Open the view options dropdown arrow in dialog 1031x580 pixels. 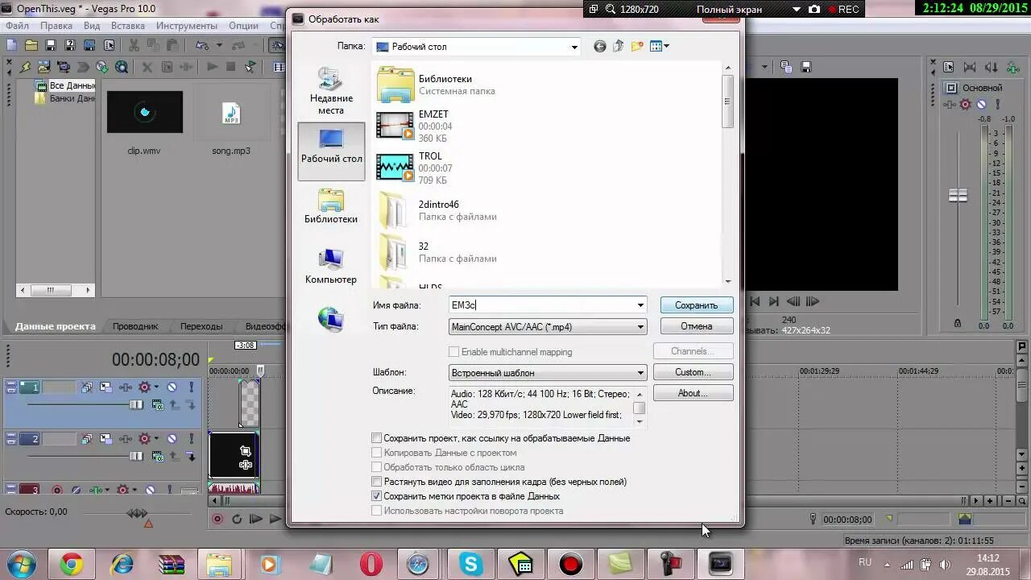point(667,47)
